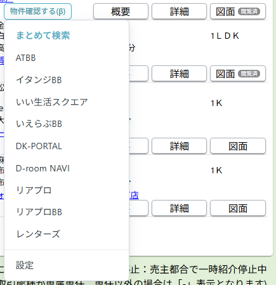This screenshot has height=285, width=276.
Task: Click the 売主都合で一時紹介停止中 notice text
Action: point(208,269)
